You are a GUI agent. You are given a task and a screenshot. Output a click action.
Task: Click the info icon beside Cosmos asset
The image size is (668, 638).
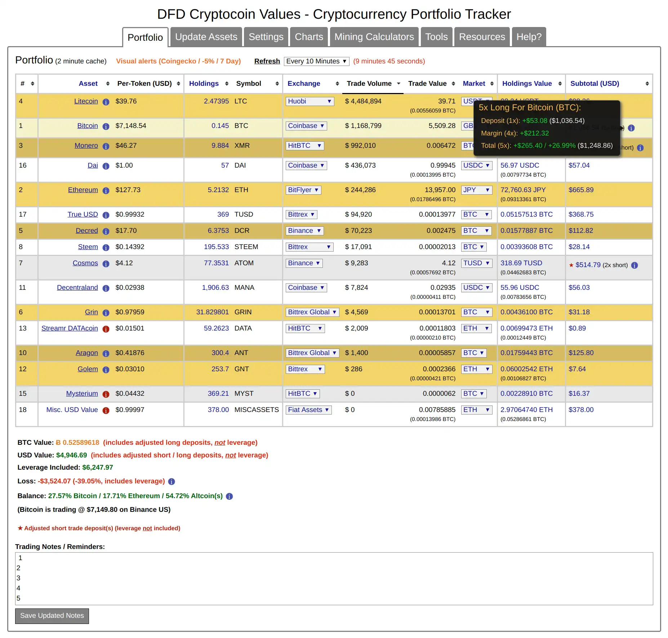coord(106,264)
